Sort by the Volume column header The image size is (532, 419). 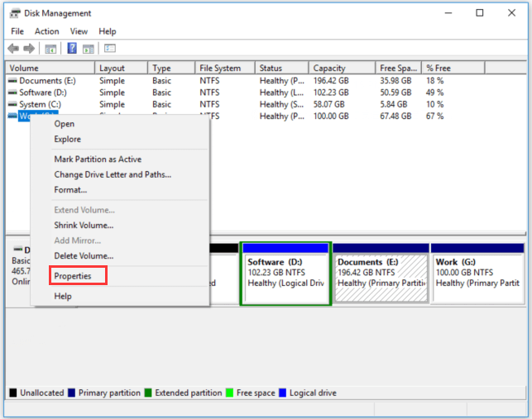50,68
